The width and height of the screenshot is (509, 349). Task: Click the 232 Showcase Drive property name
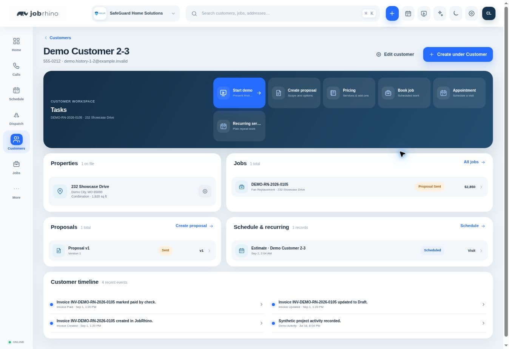click(90, 187)
